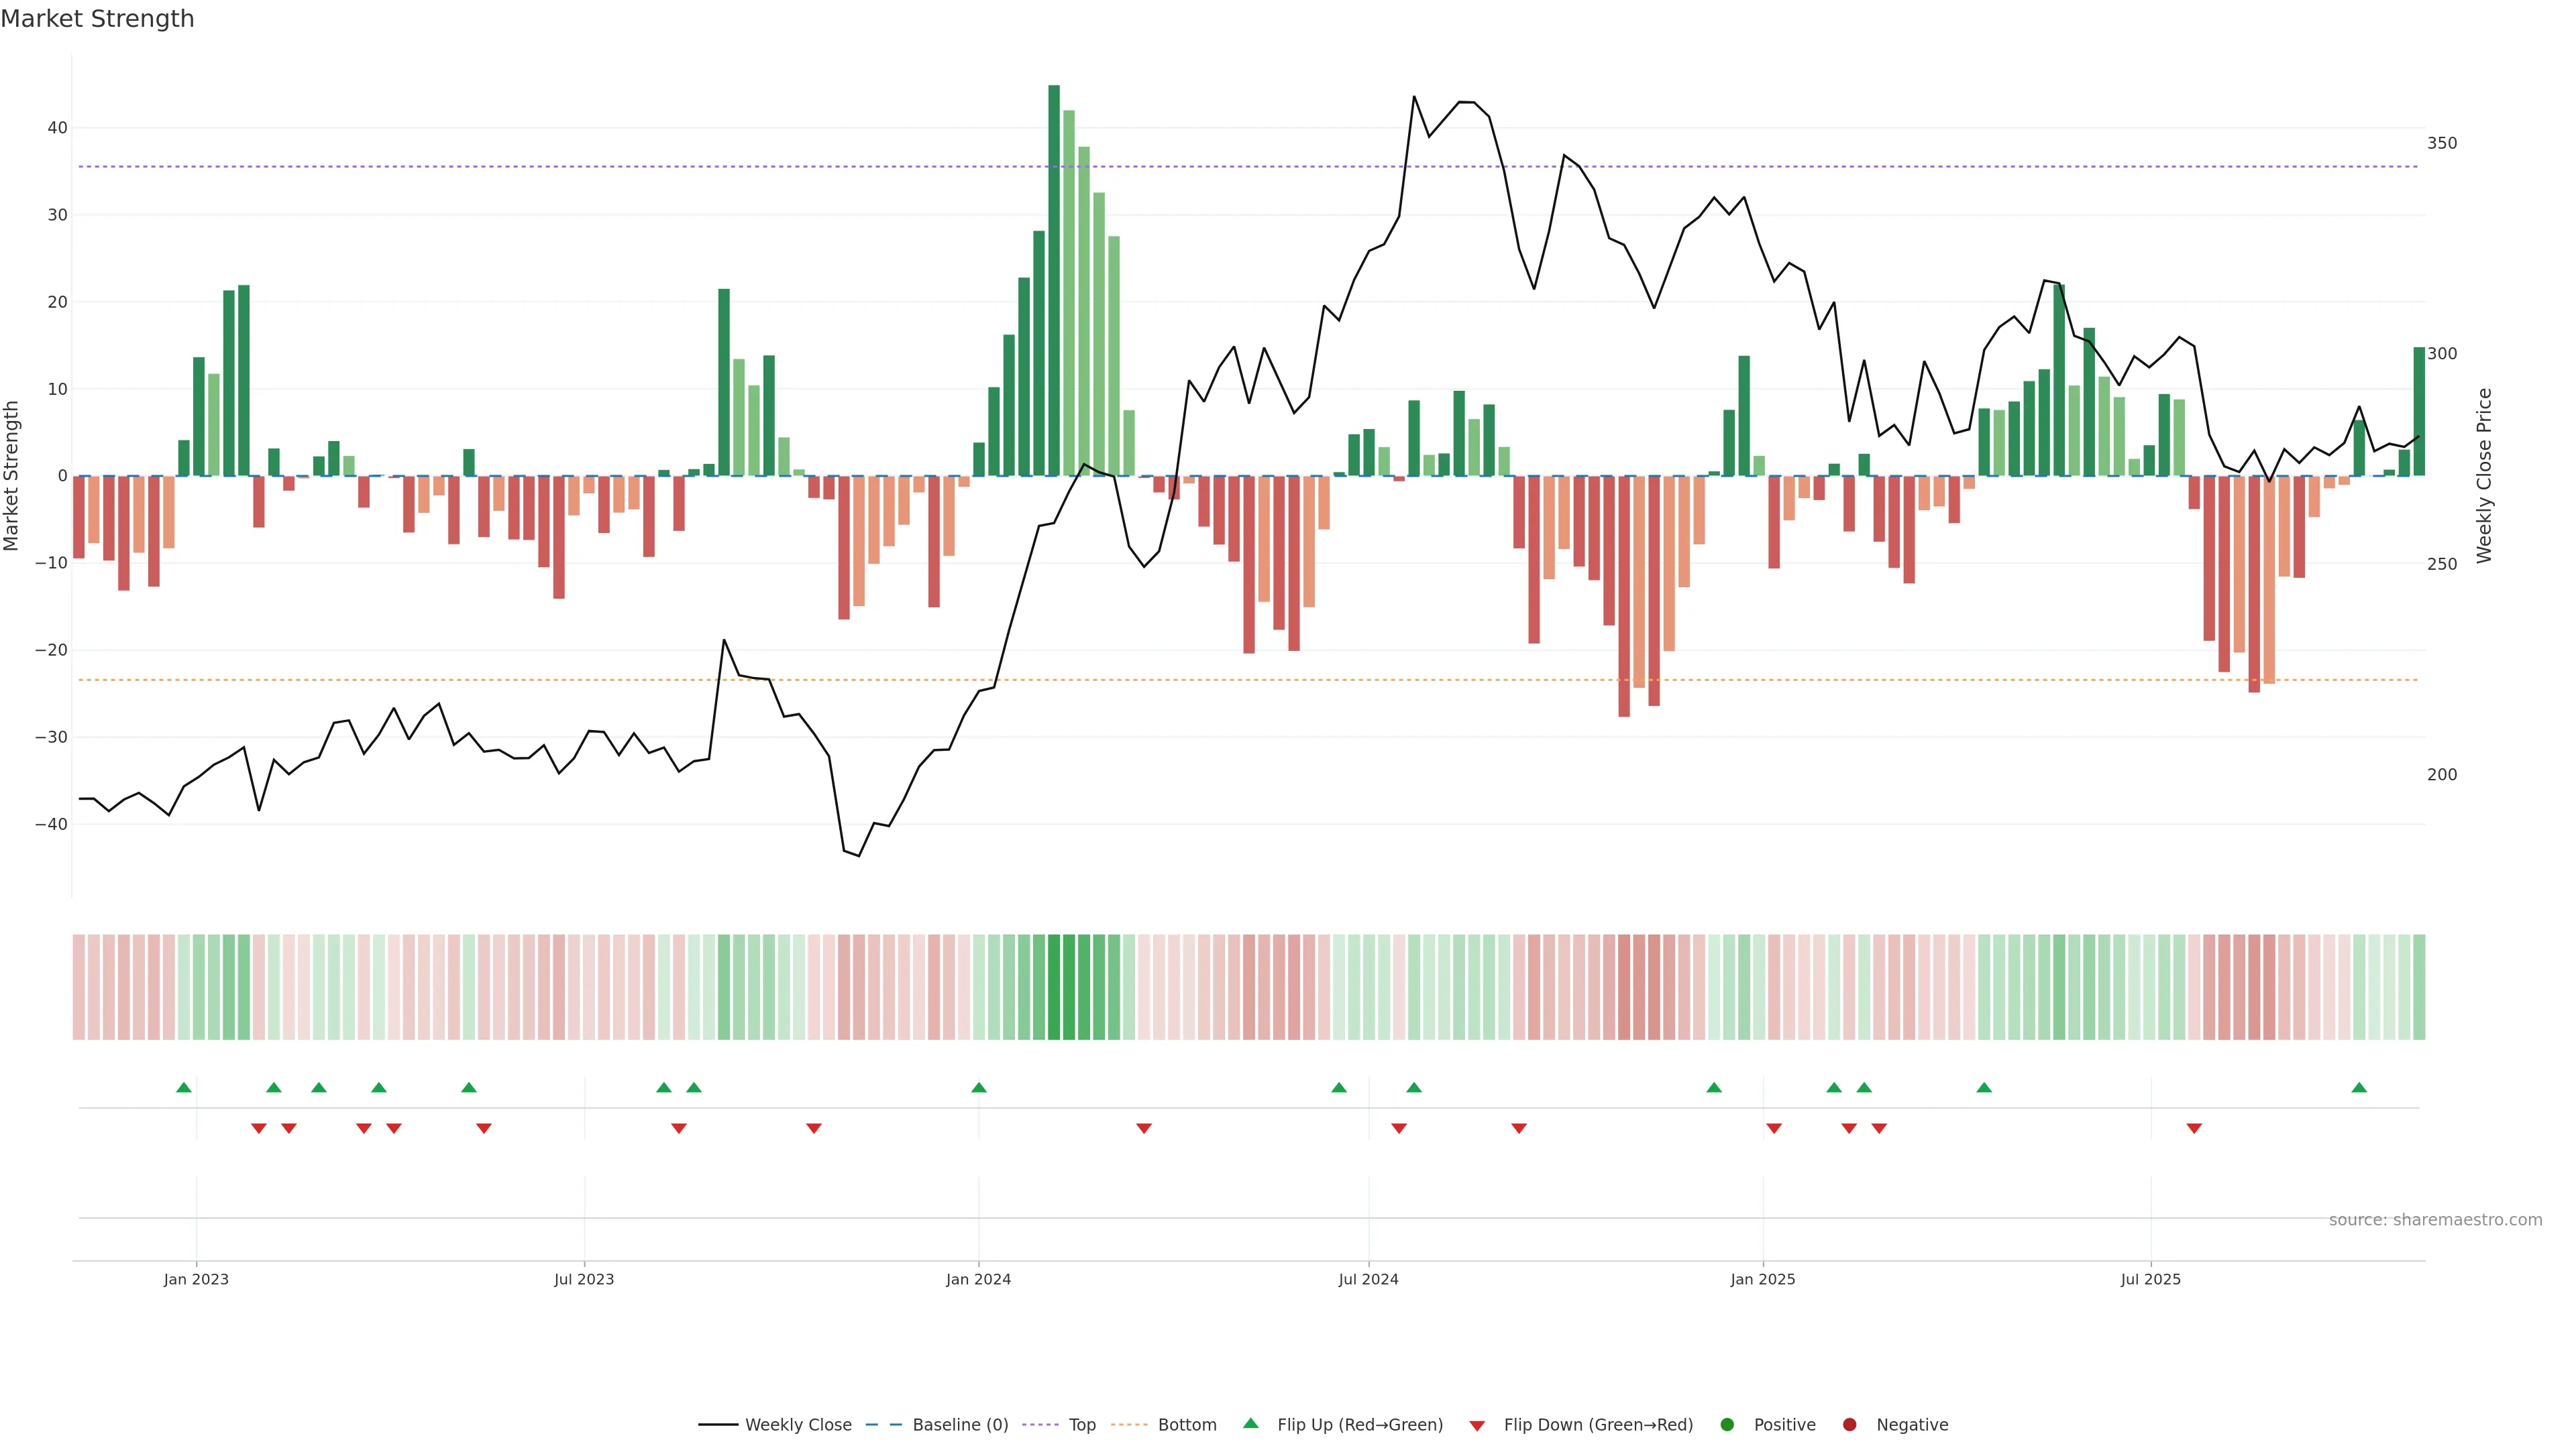Click the leftmost green flip-up triangle marker
The image size is (2576, 1448).
[x=184, y=1087]
